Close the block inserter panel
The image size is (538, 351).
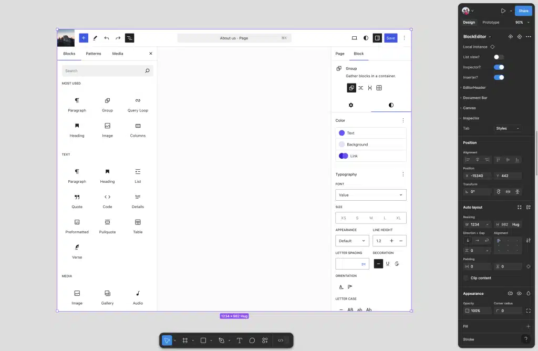pyautogui.click(x=151, y=54)
